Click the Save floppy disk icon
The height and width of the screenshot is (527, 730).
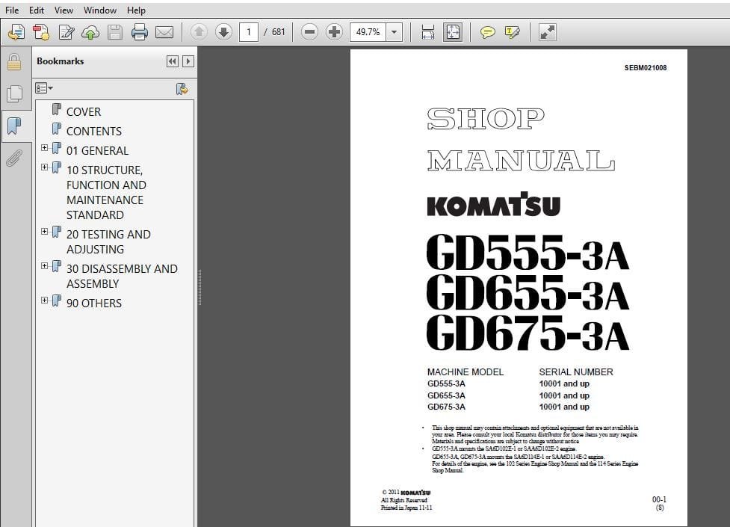(114, 32)
